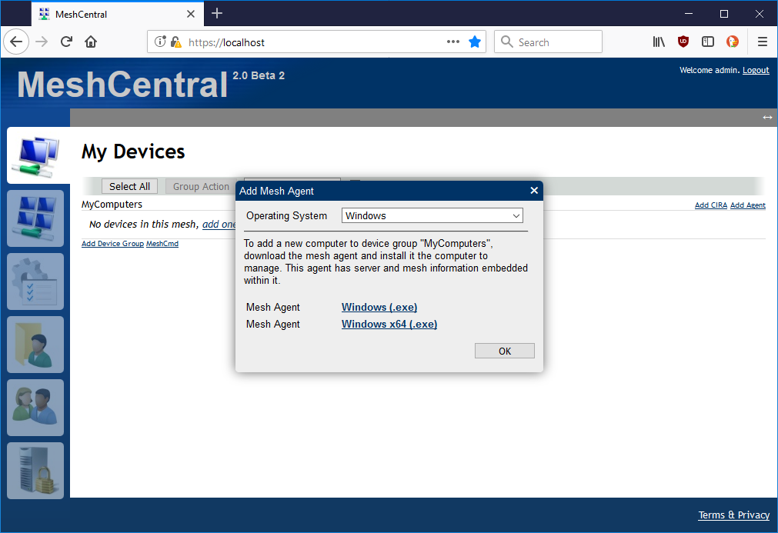Click browser forward arrow
The image size is (778, 533).
tap(42, 42)
